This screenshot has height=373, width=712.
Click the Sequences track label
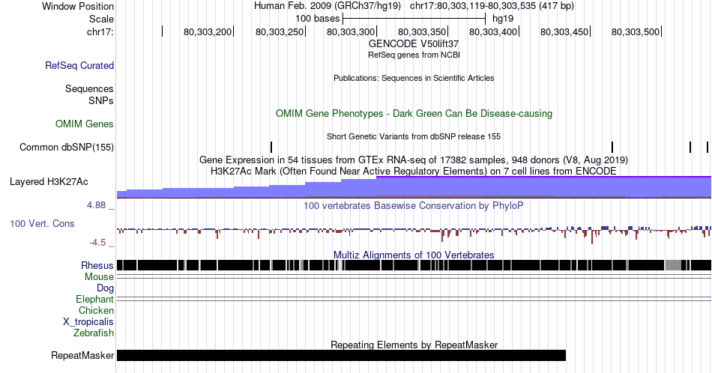pyautogui.click(x=89, y=88)
